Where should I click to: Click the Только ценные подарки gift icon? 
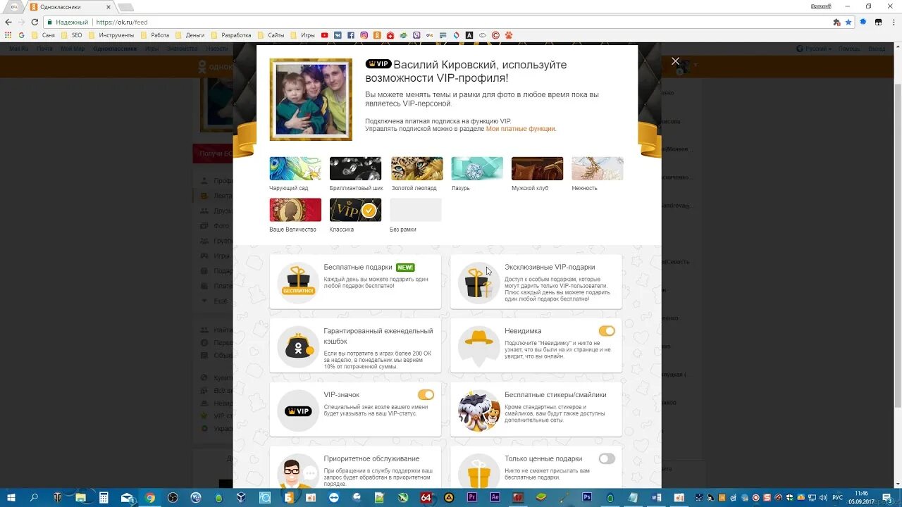pyautogui.click(x=478, y=472)
